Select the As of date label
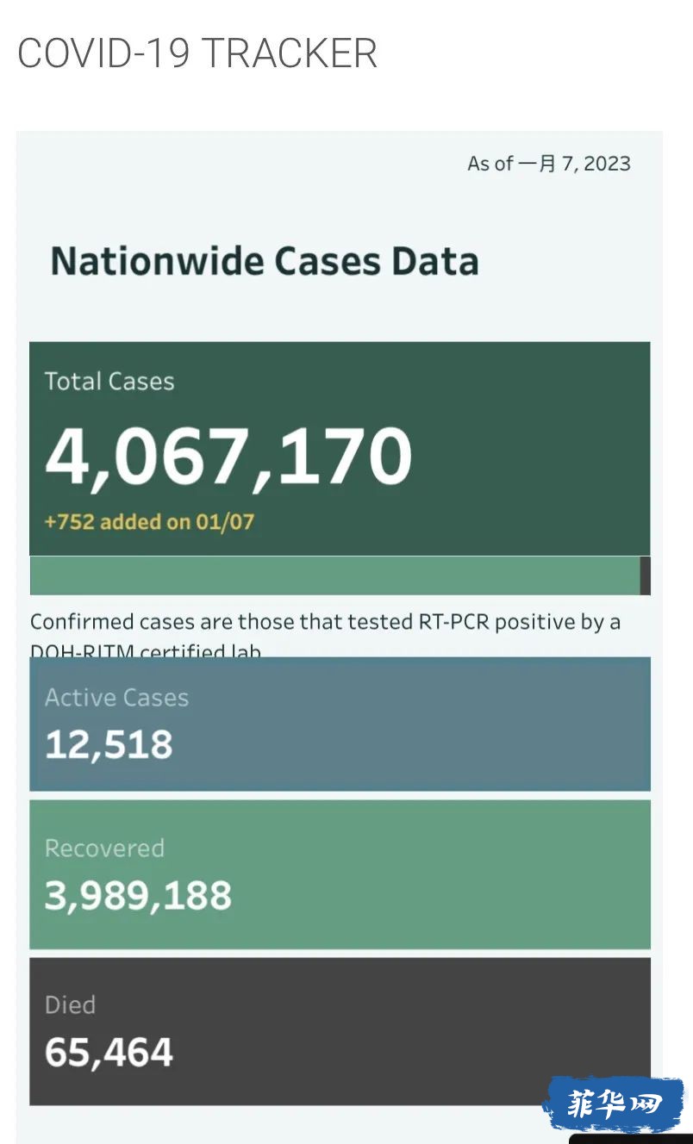Viewport: 693px width, 1144px height. [549, 164]
